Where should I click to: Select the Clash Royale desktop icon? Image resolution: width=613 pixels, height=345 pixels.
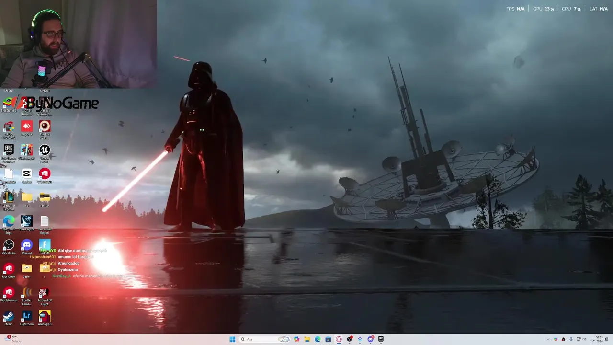click(27, 152)
